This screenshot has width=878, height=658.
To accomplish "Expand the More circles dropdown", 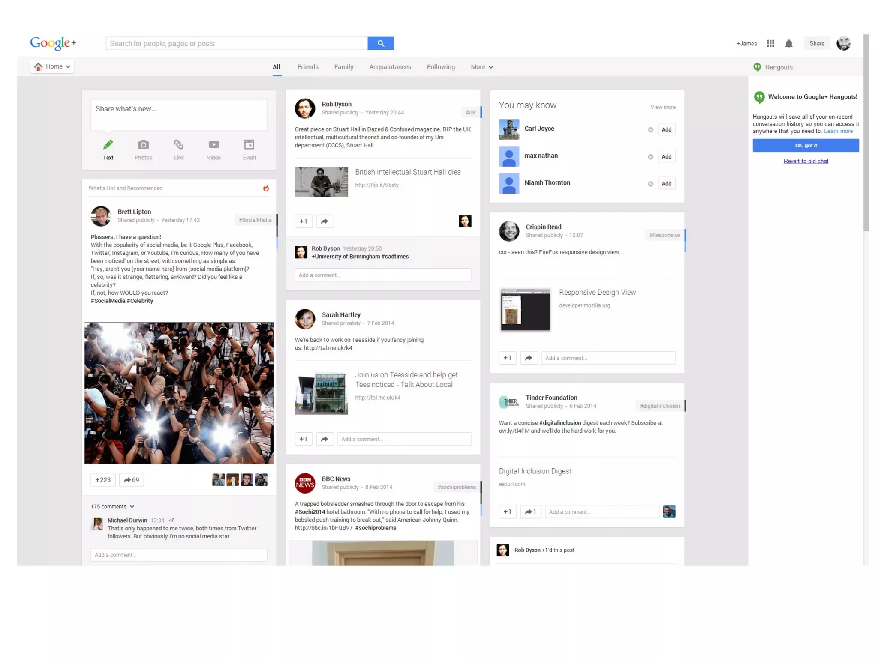I will coord(481,67).
